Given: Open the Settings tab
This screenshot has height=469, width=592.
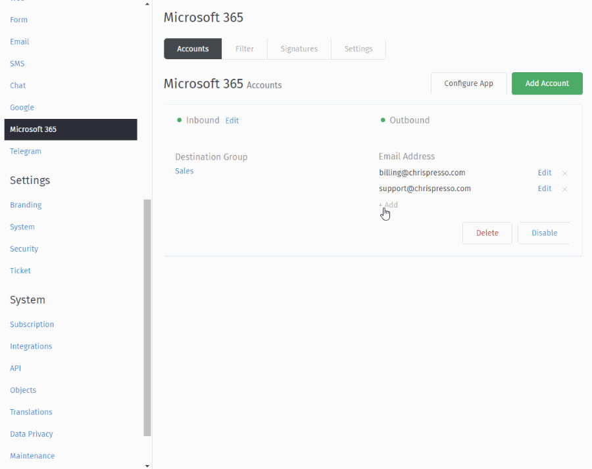Looking at the screenshot, I should tap(358, 49).
